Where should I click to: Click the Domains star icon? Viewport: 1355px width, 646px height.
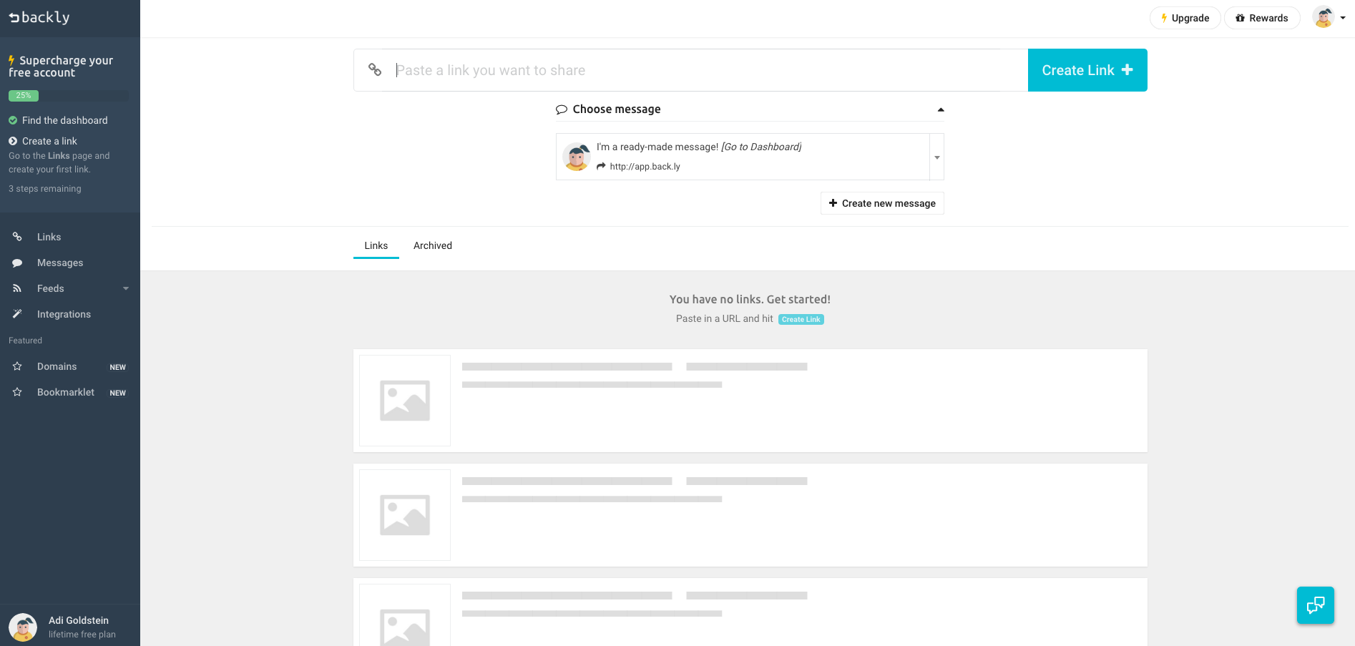pyautogui.click(x=17, y=366)
